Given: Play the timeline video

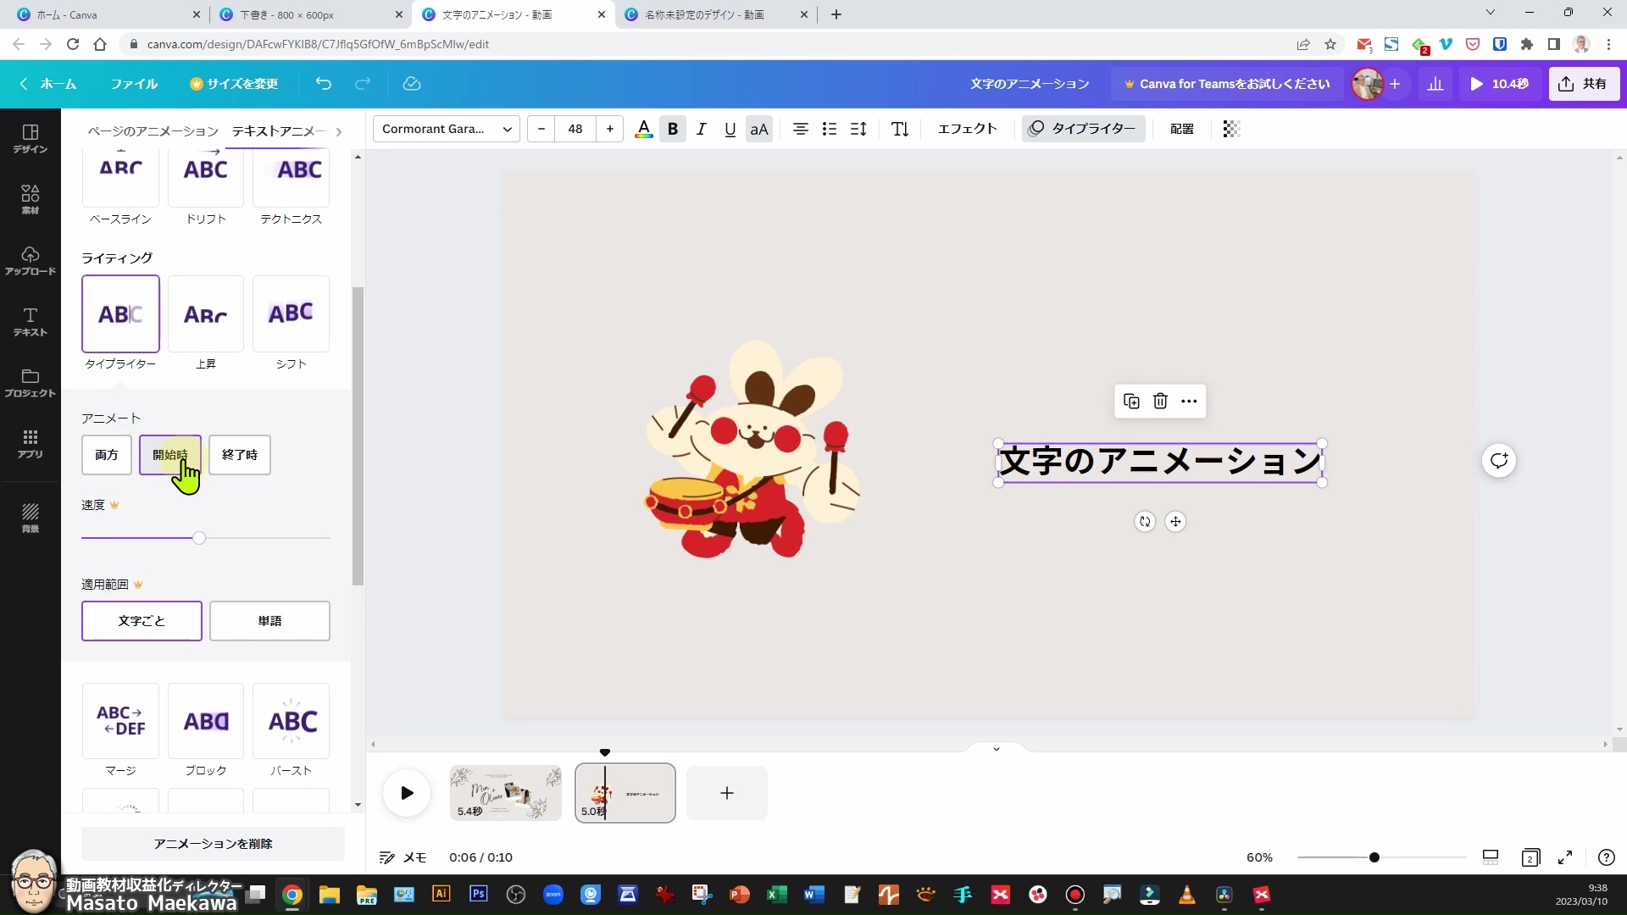Looking at the screenshot, I should click(x=407, y=793).
